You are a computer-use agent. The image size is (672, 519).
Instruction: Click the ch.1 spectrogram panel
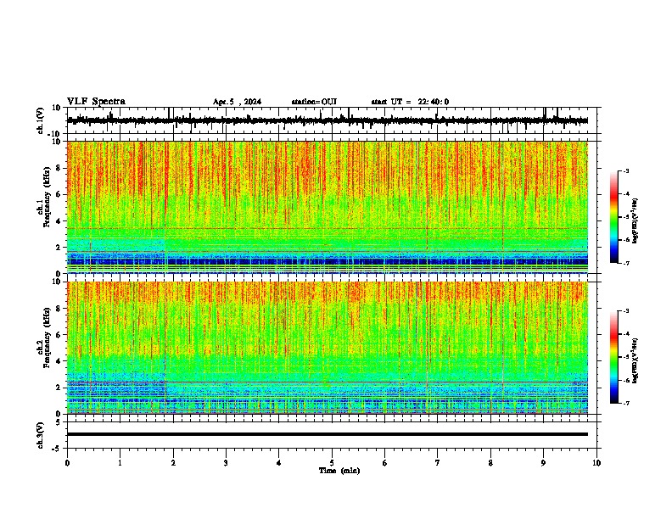click(x=328, y=207)
